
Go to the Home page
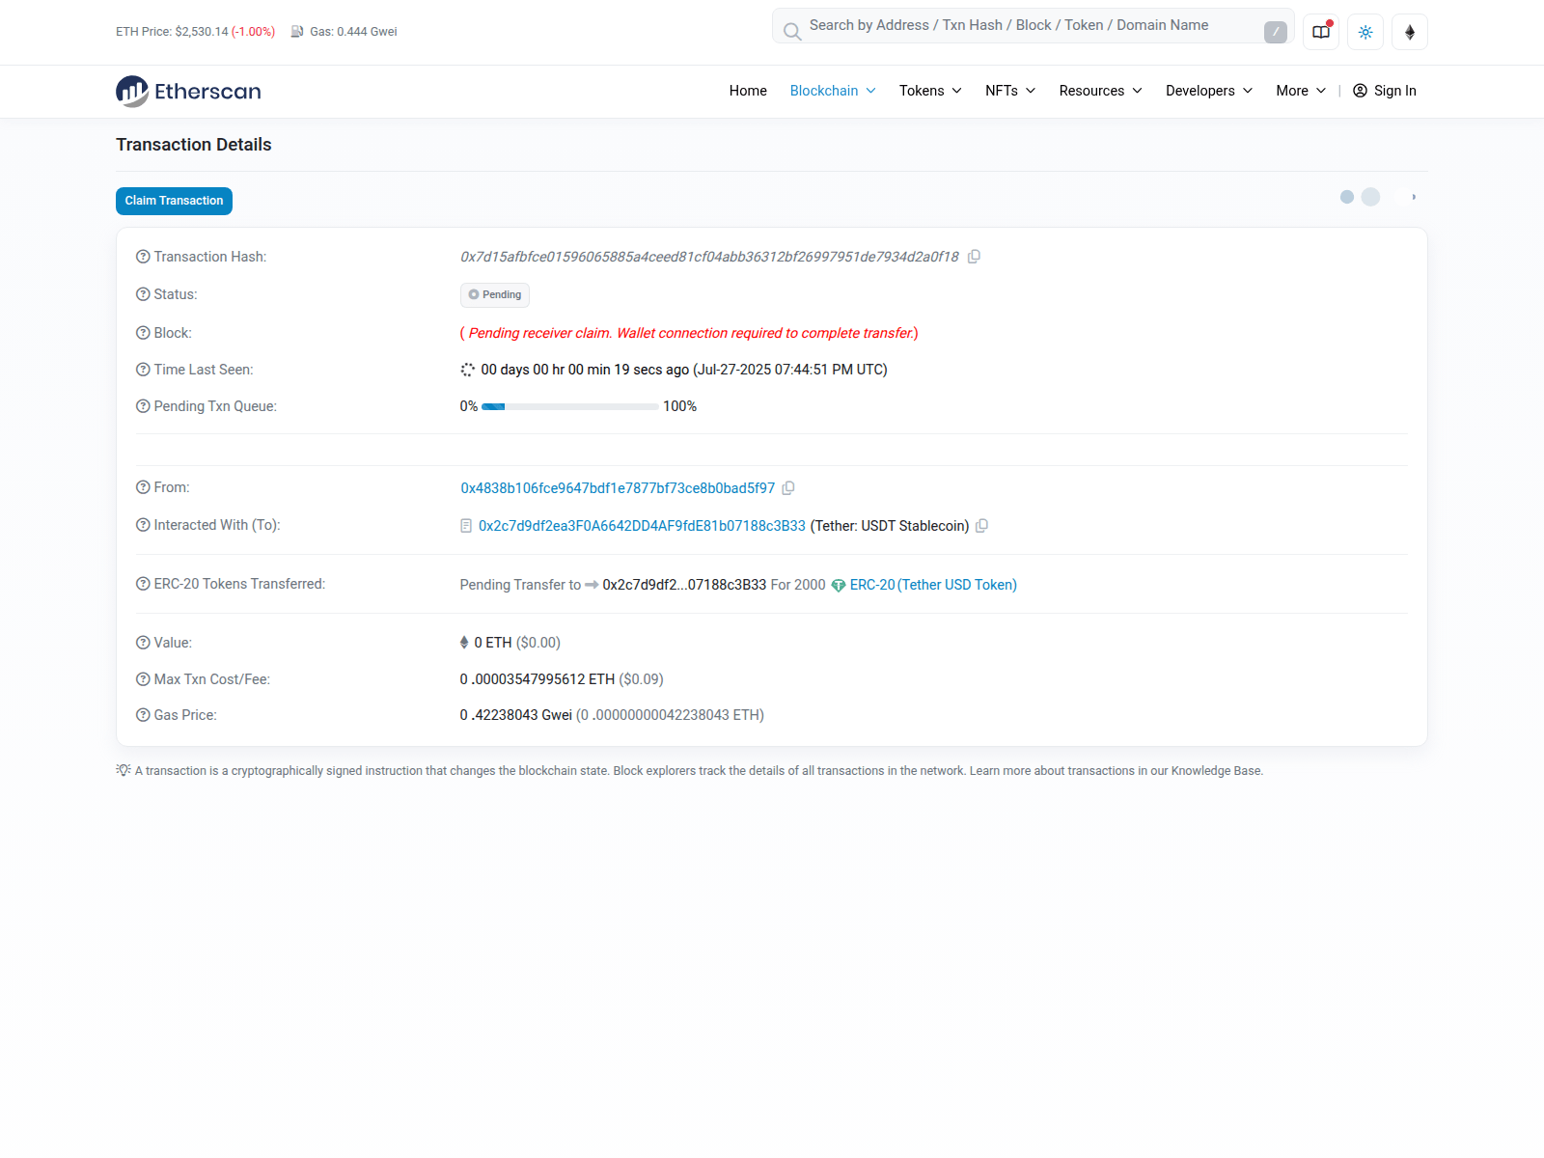pos(748,91)
